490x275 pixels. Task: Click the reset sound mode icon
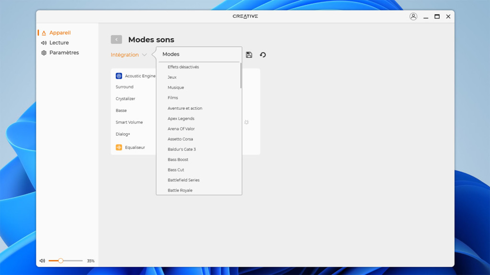[263, 55]
